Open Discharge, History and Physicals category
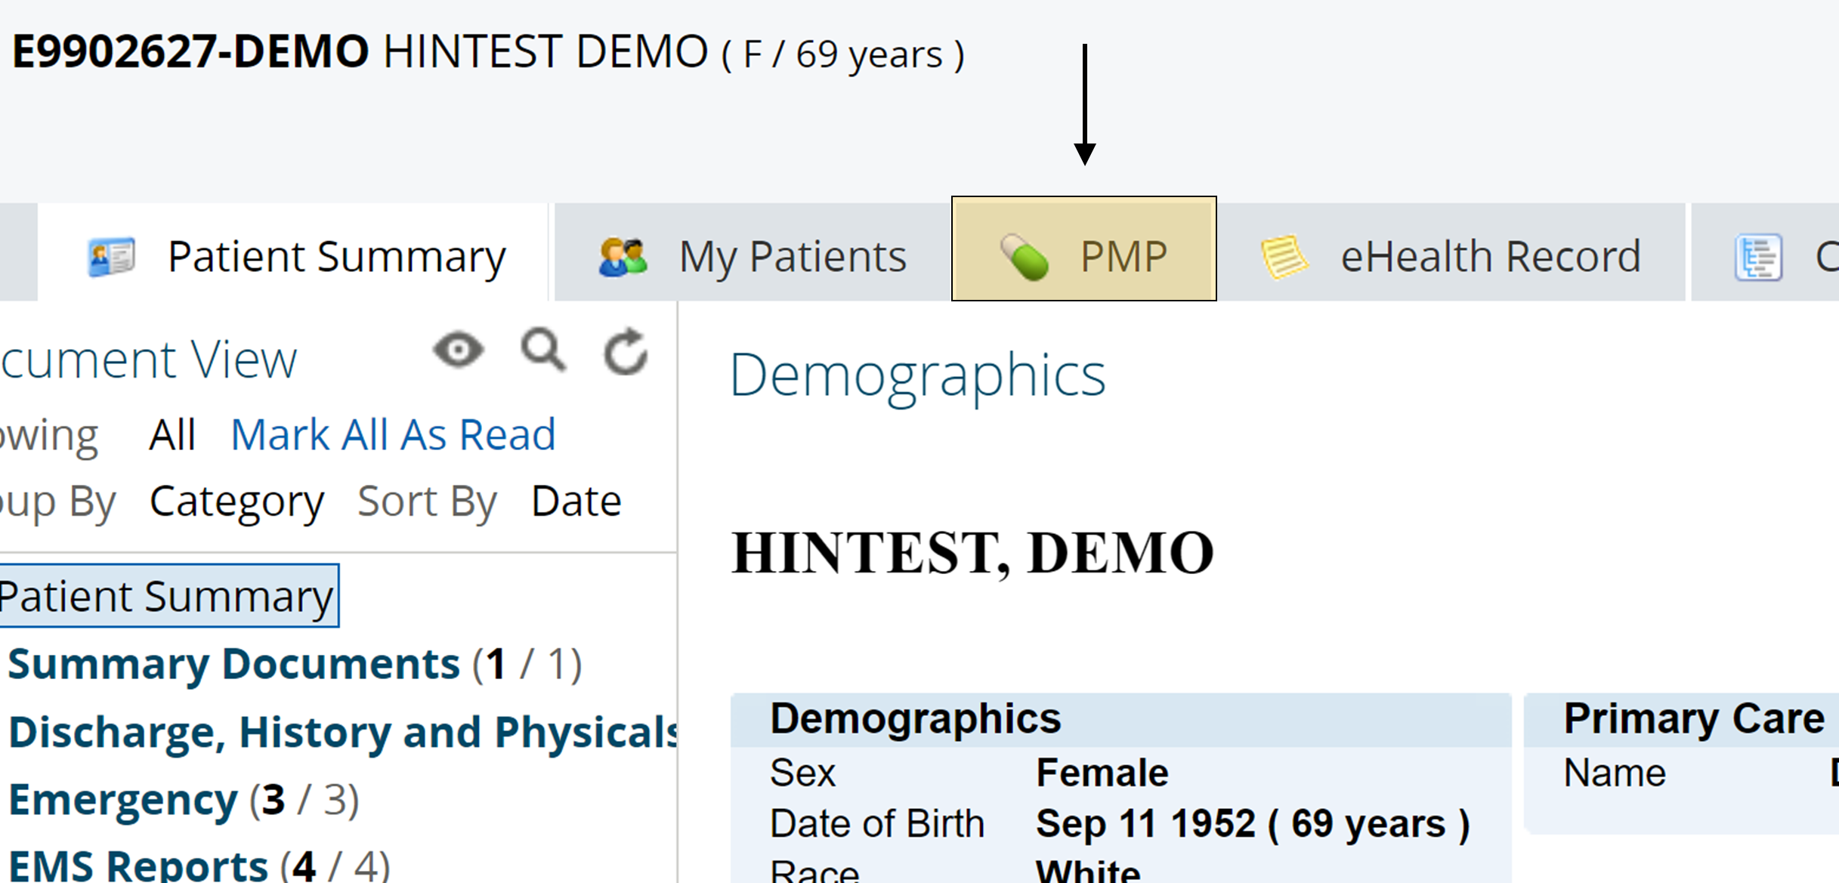The height and width of the screenshot is (883, 1839). pos(344,733)
